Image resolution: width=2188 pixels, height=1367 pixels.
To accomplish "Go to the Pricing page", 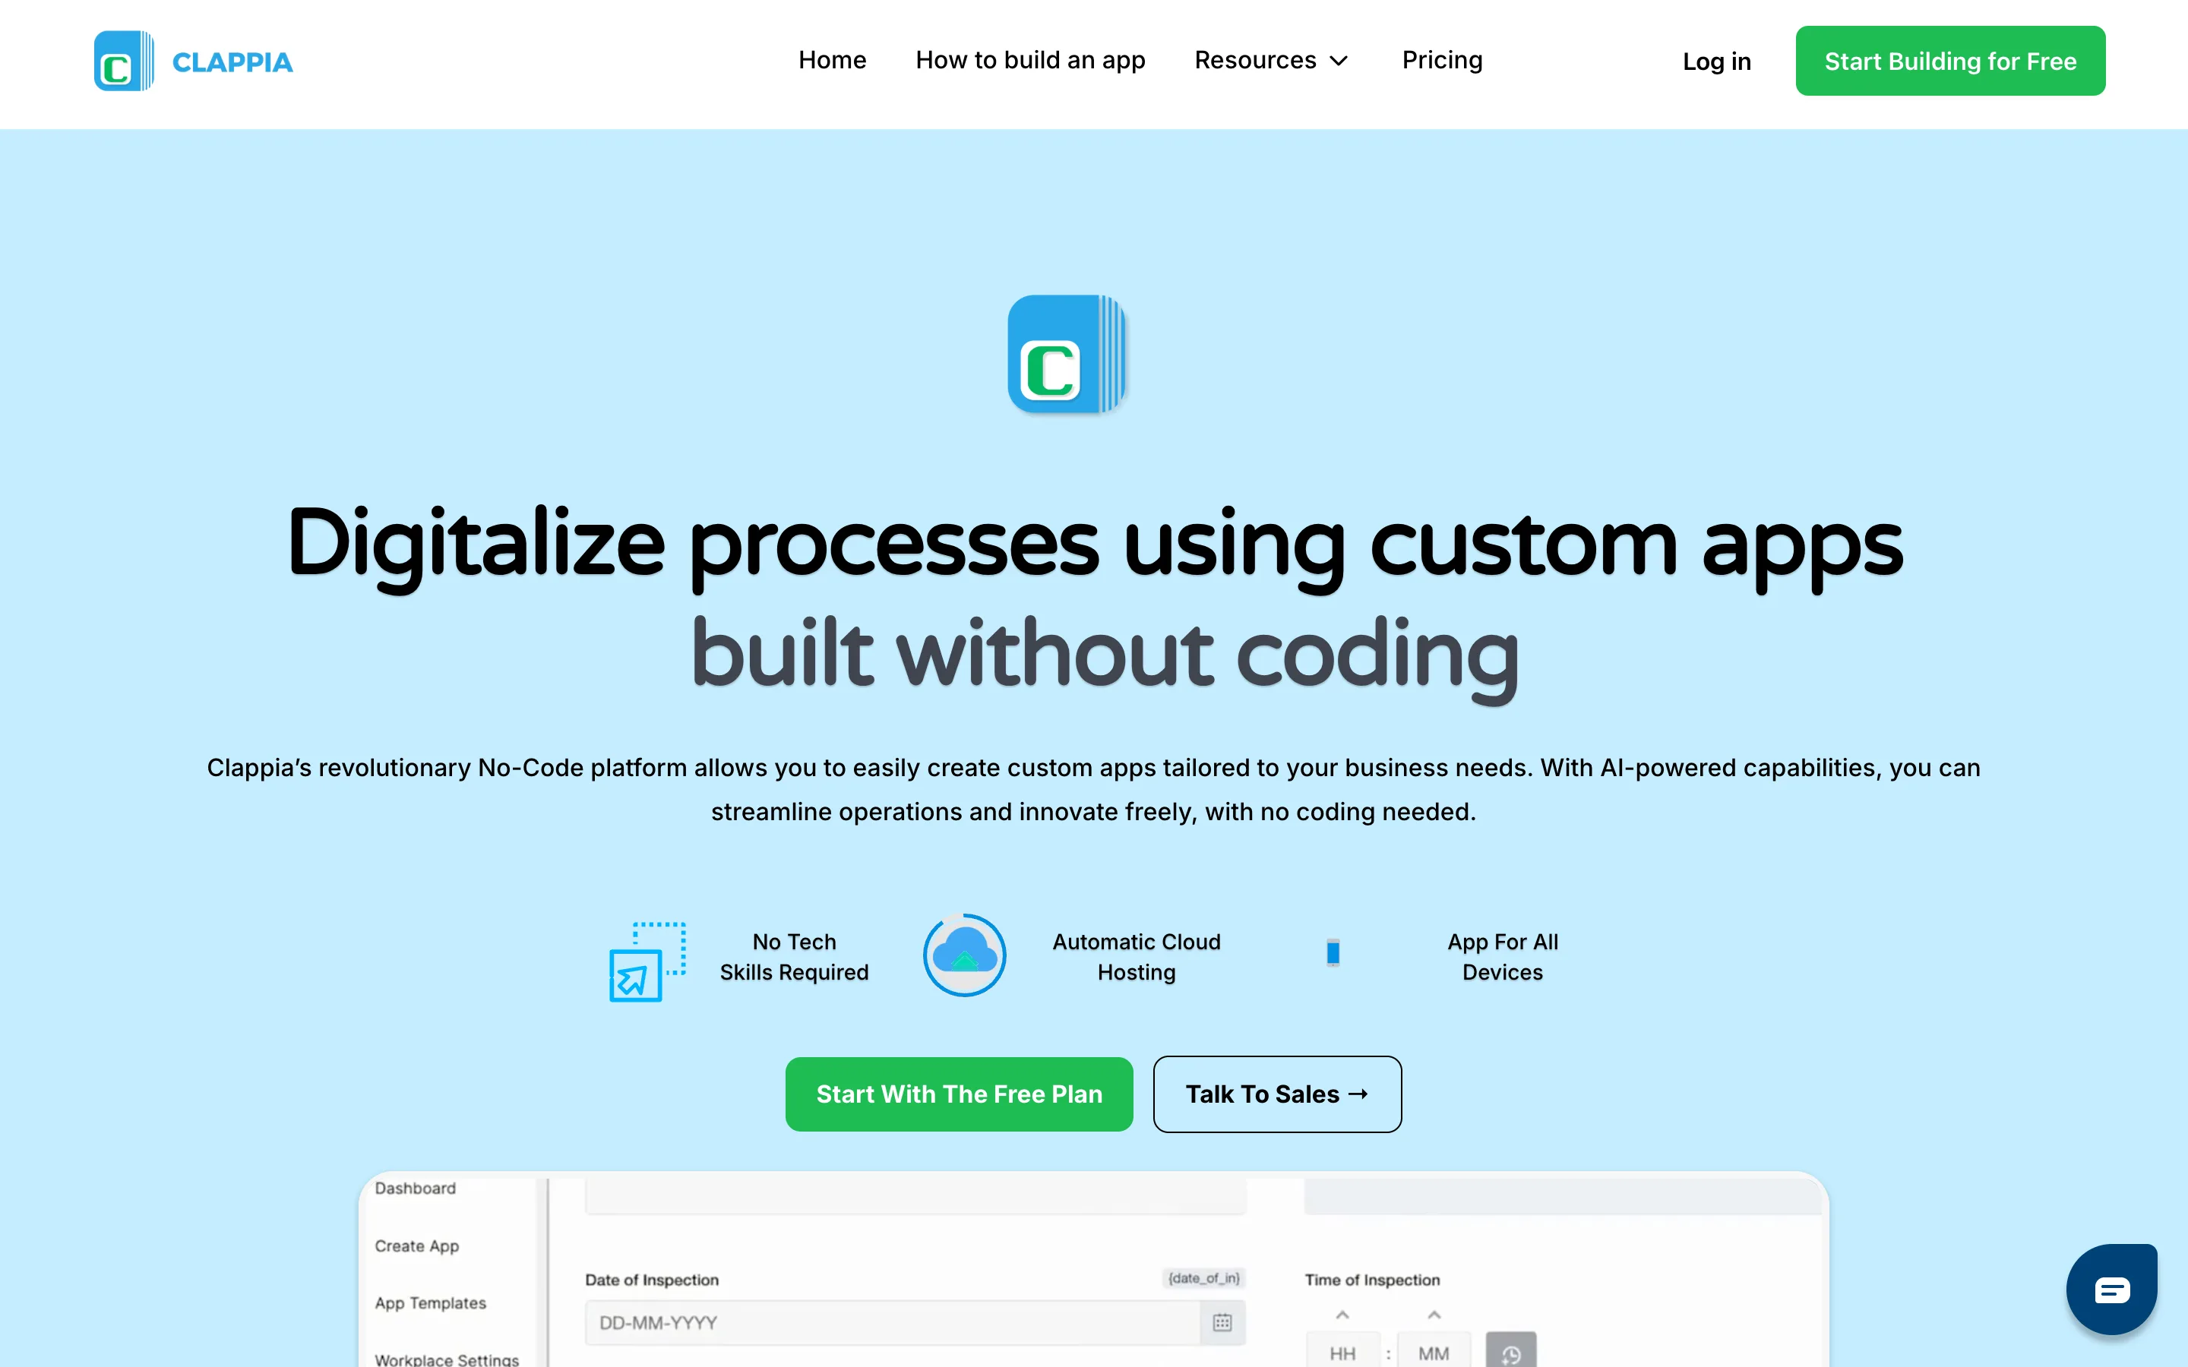I will pos(1442,60).
